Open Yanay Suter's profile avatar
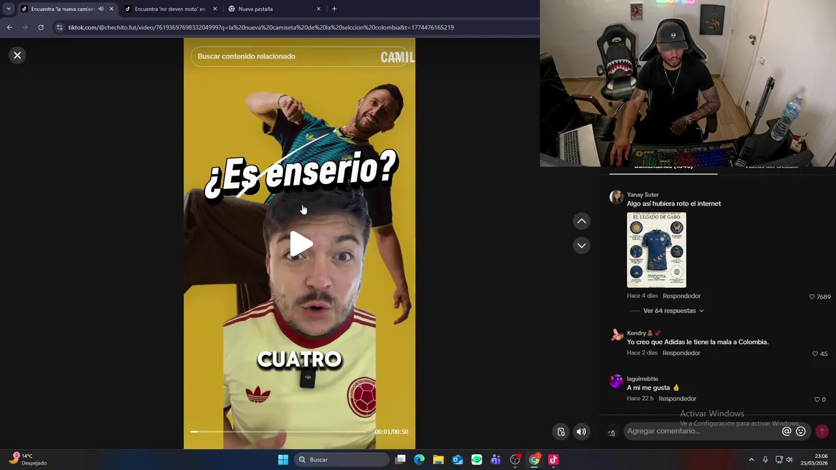The height and width of the screenshot is (470, 836). (x=616, y=197)
